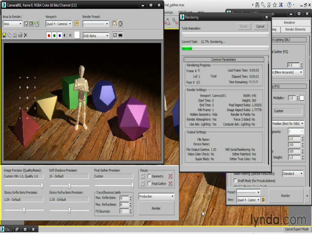312x234 pixels.
Task: Click the lock-to-viewport padlock beside Quad 4
Action: coord(77,23)
